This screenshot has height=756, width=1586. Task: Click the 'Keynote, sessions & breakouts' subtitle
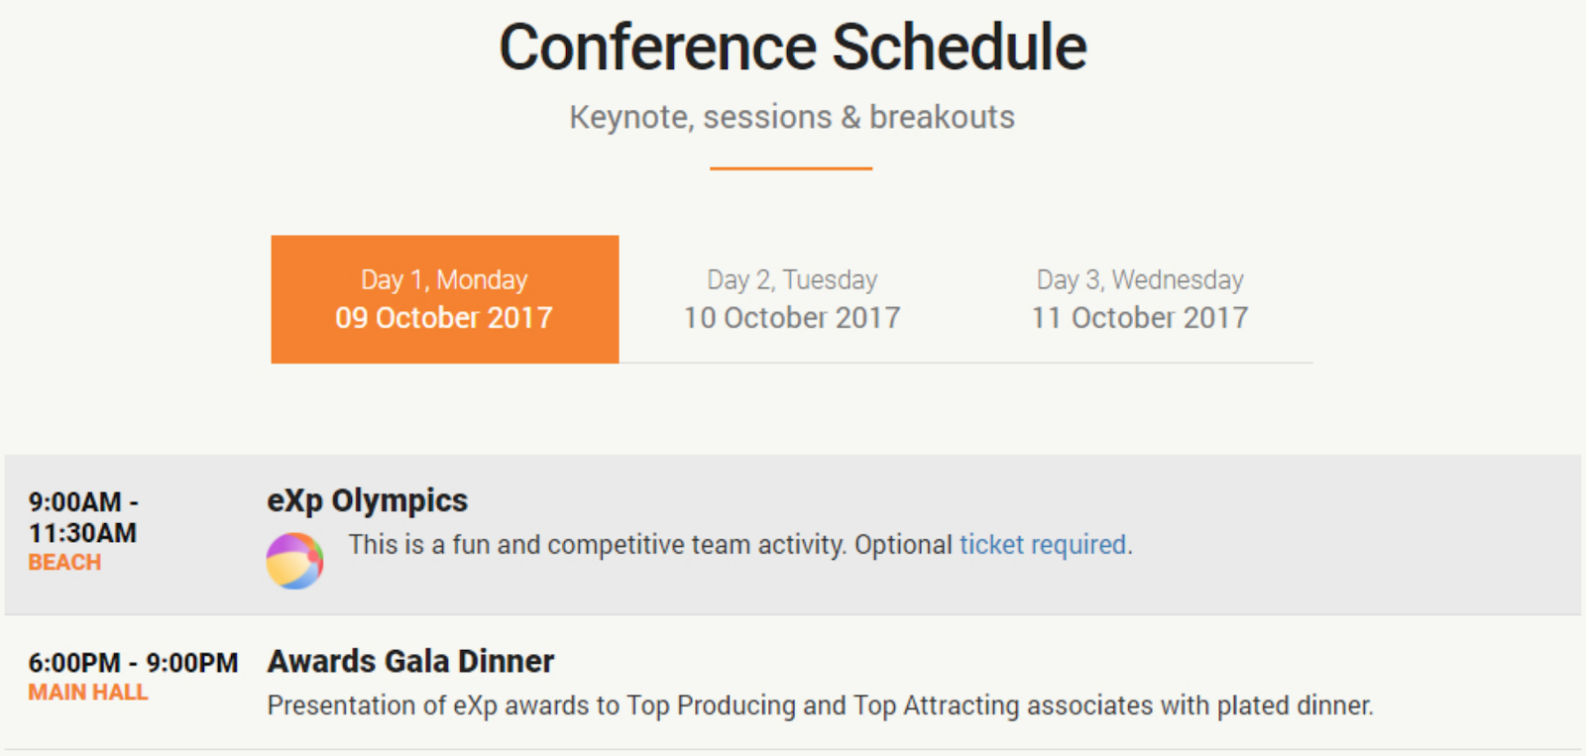(x=792, y=117)
